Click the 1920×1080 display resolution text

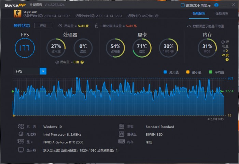(x=88, y=150)
